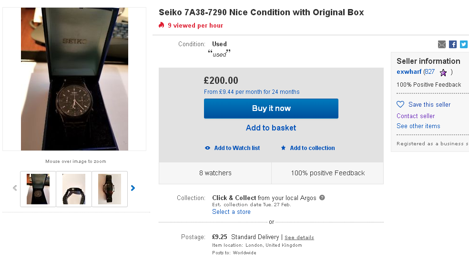Viewport: 469px width, 261px height.
Task: Select first thumbnail of watch in box
Action: click(x=38, y=189)
